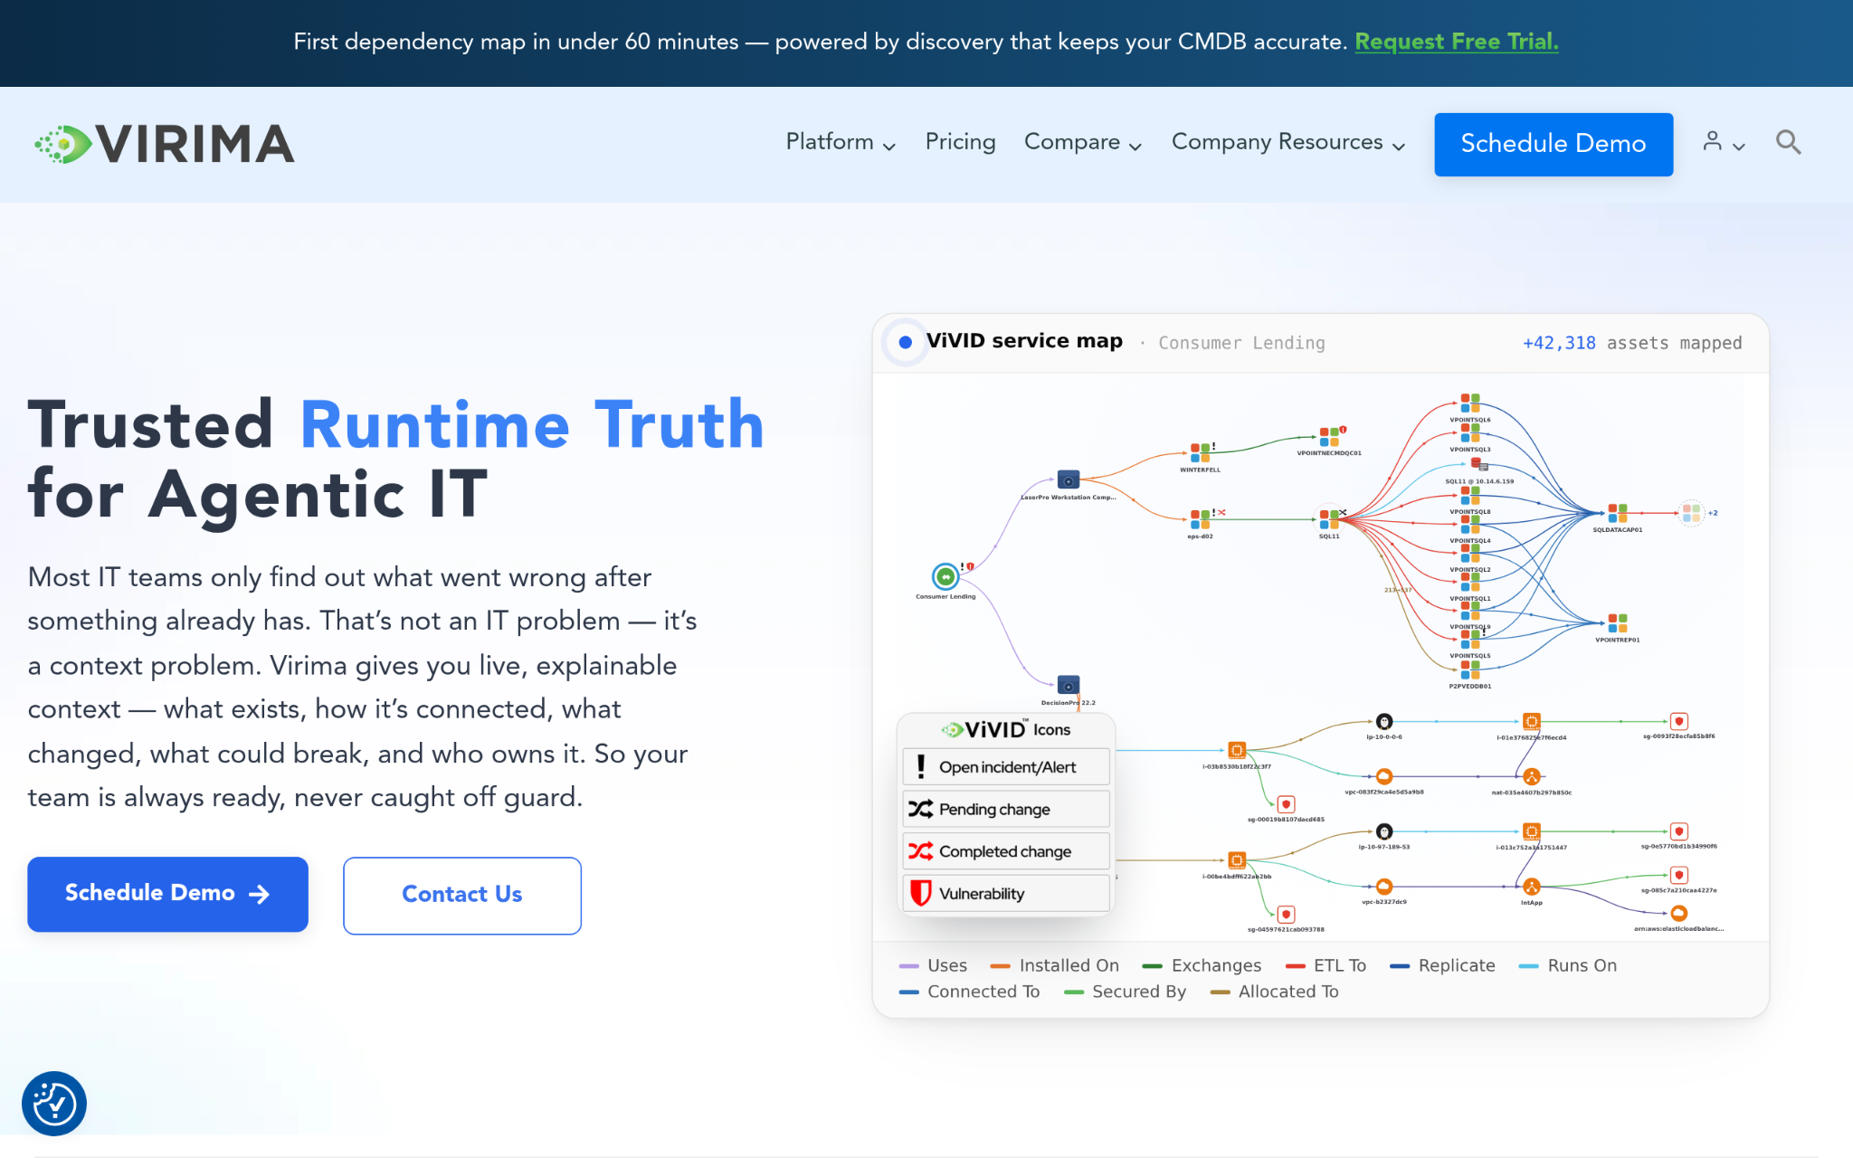
Task: Expand the +2 collapsed node cluster
Action: tap(1694, 513)
